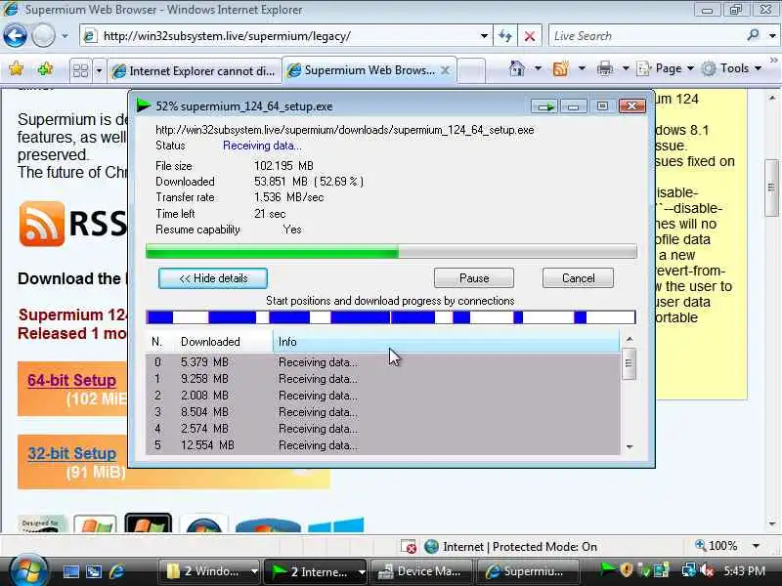Click the page vertical scrollbar thumb
This screenshot has height=586, width=782.
pos(772,188)
